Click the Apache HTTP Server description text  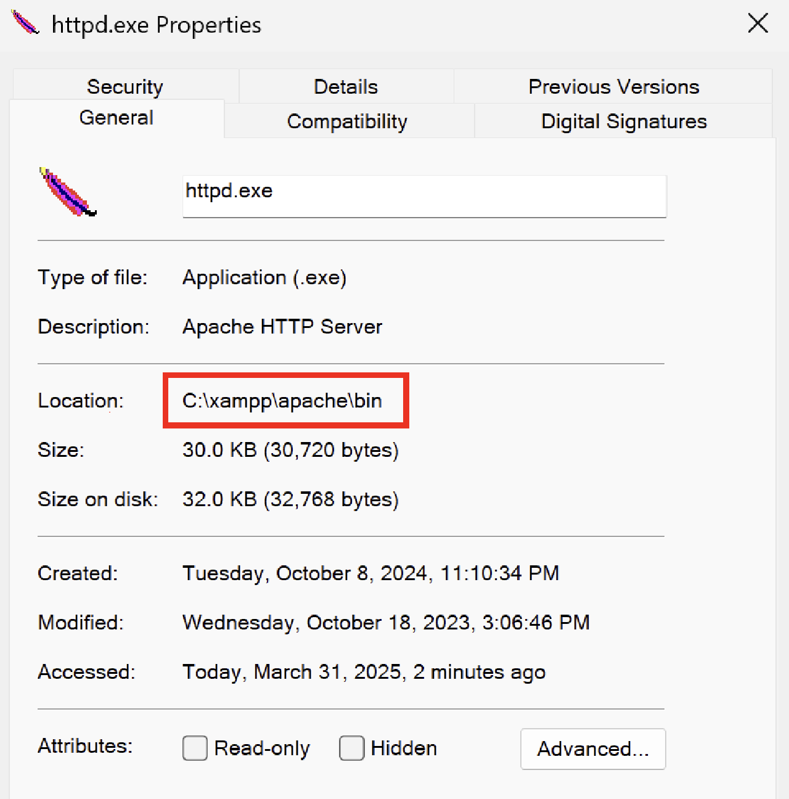pyautogui.click(x=282, y=327)
